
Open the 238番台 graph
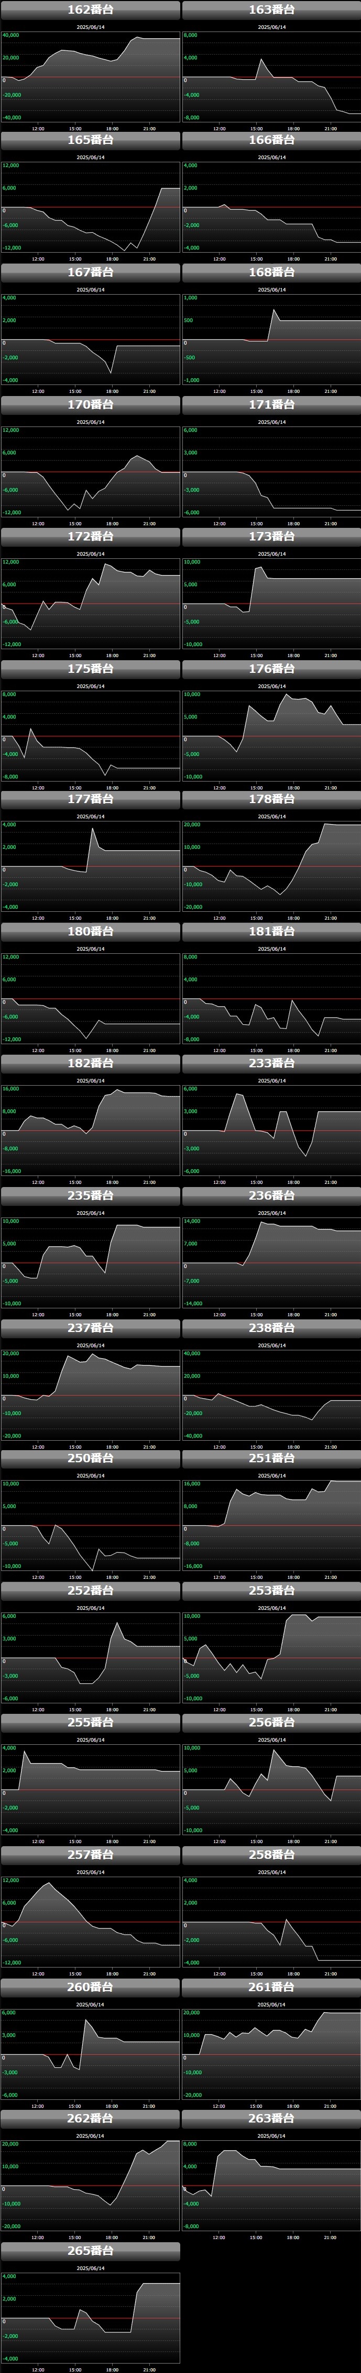(x=271, y=1394)
